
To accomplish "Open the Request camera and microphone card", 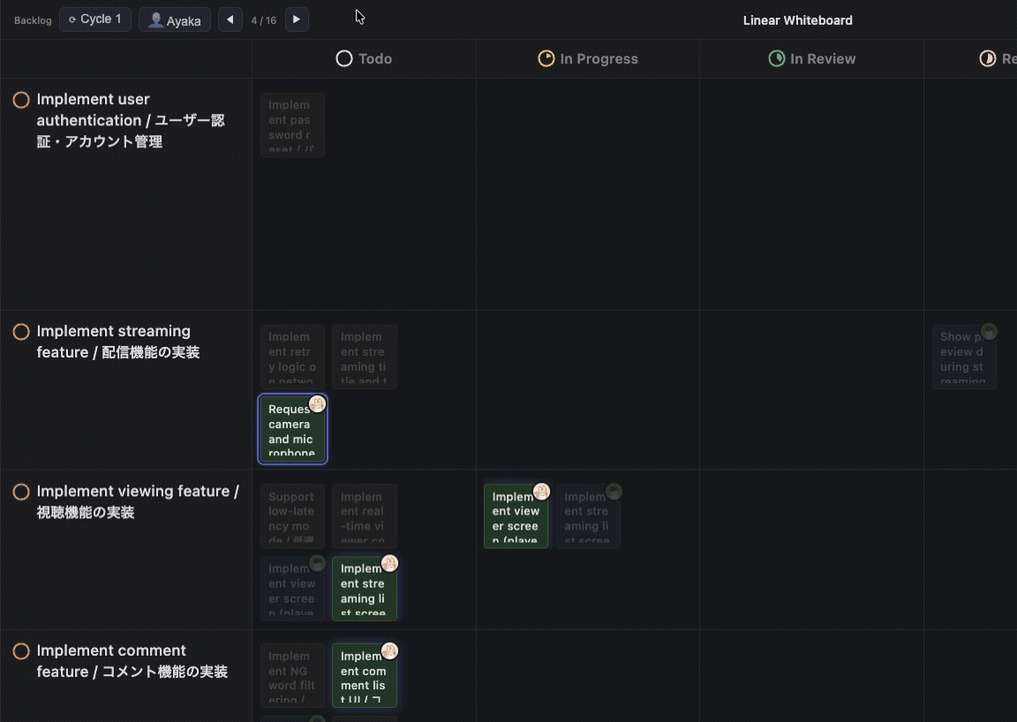I will pos(291,432).
